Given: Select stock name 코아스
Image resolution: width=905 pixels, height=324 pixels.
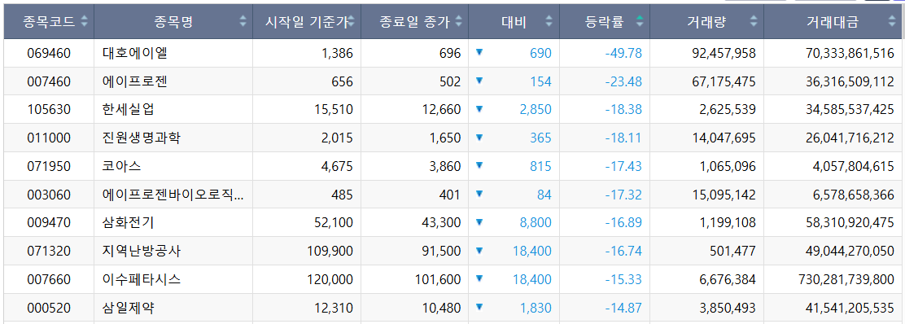Looking at the screenshot, I should [x=122, y=167].
